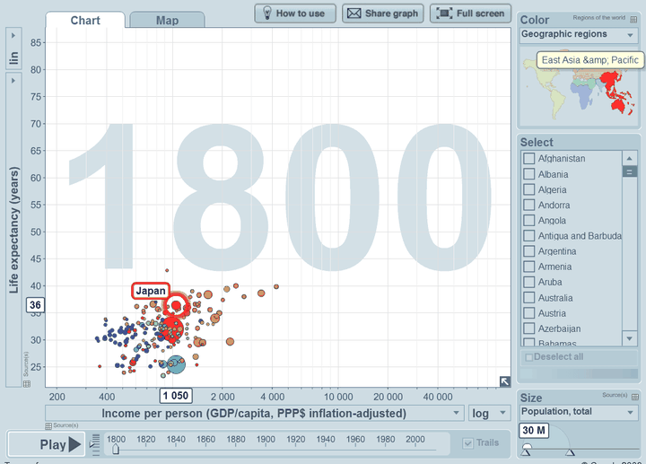Screen dimensions: 646x464
Task: Click the 36 life expectancy value box
Action: tap(35, 305)
